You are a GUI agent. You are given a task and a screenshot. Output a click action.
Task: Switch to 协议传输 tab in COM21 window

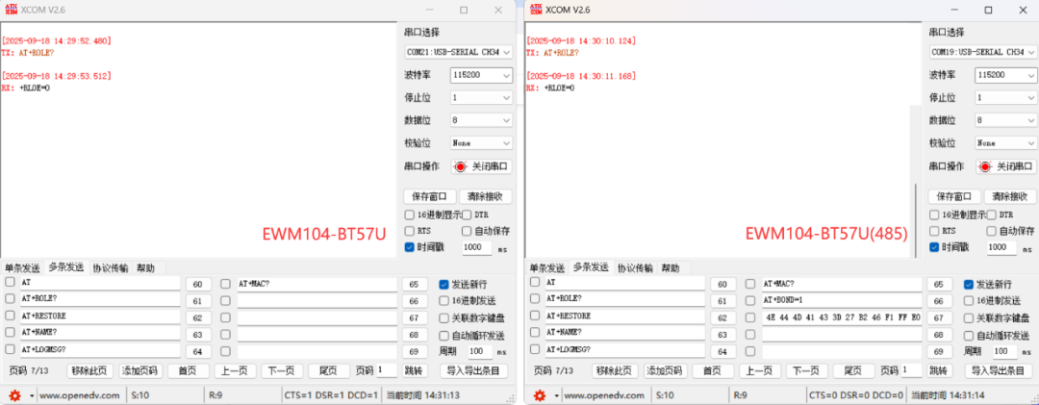point(110,268)
